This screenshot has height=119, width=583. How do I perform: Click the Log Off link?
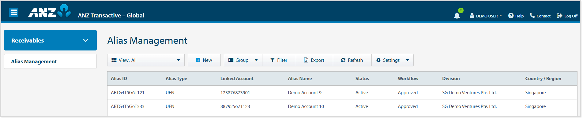571,16
